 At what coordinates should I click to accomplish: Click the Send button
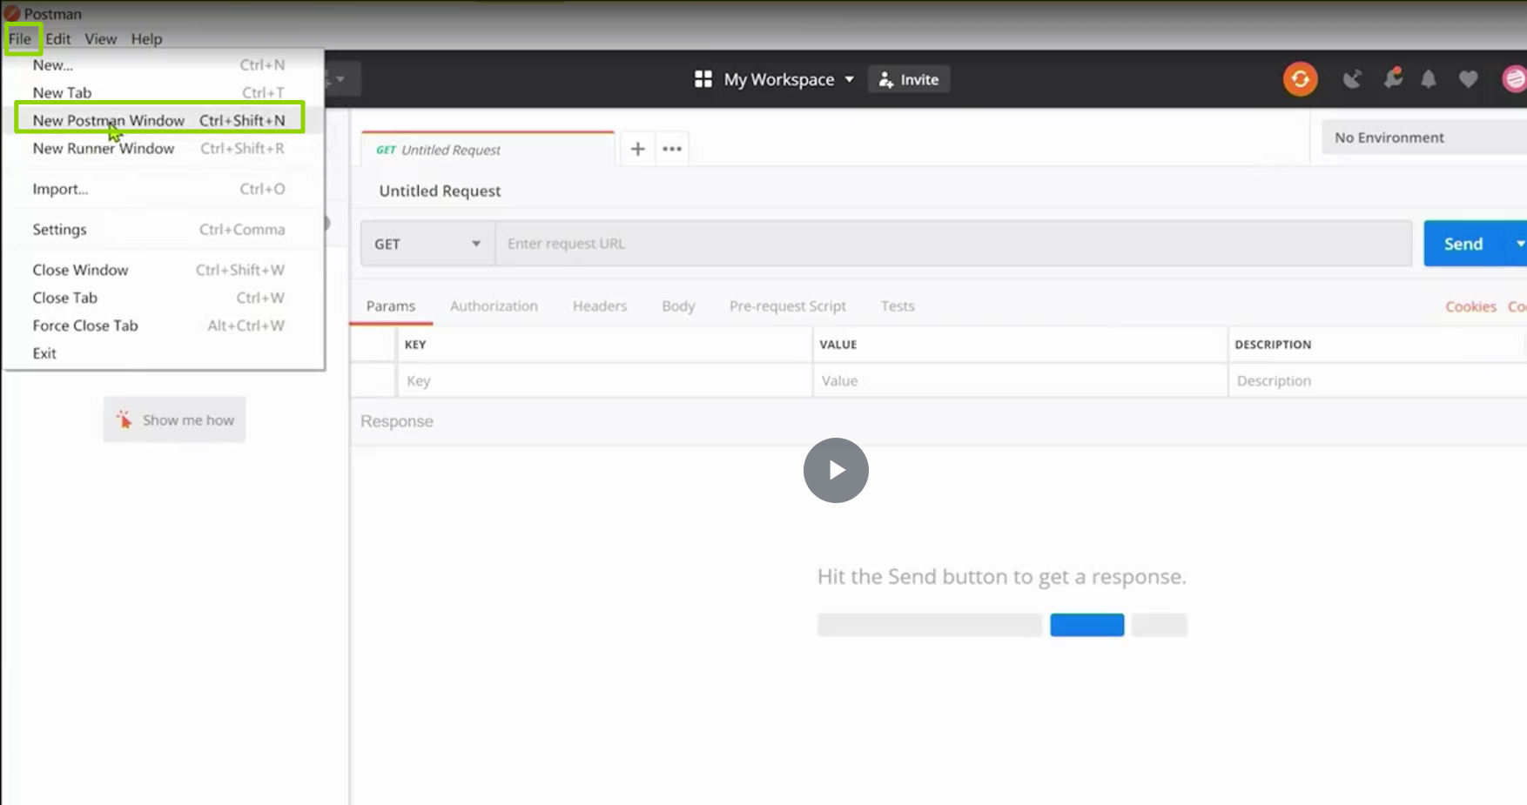coord(1463,245)
